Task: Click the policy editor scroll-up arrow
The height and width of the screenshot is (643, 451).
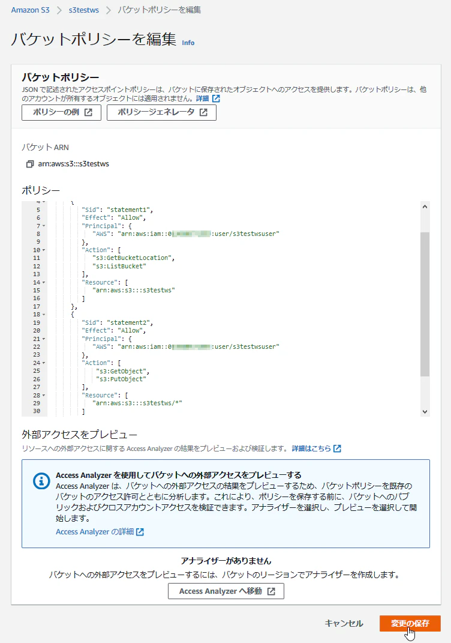Action: click(x=425, y=207)
